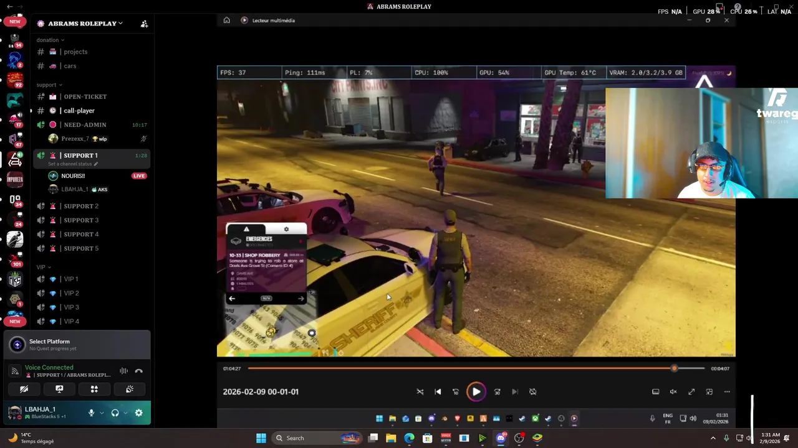Toggle repeat mode in the media player
Viewport: 798px width, 448px height.
[x=532, y=392]
